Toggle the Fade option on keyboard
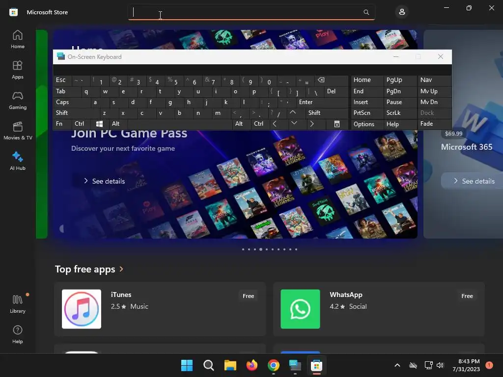 pos(434,124)
